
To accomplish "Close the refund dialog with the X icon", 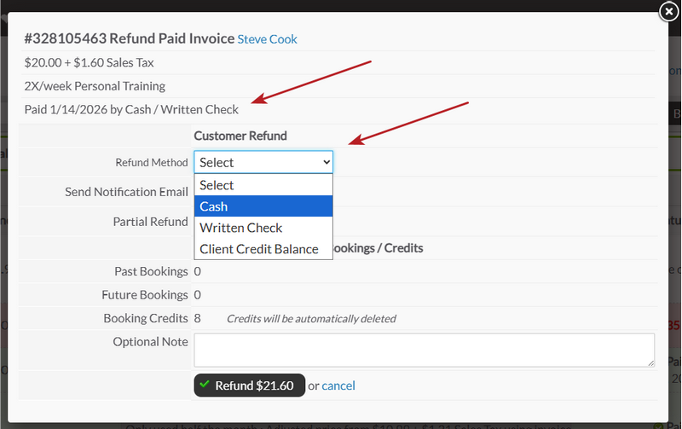I will [x=668, y=12].
